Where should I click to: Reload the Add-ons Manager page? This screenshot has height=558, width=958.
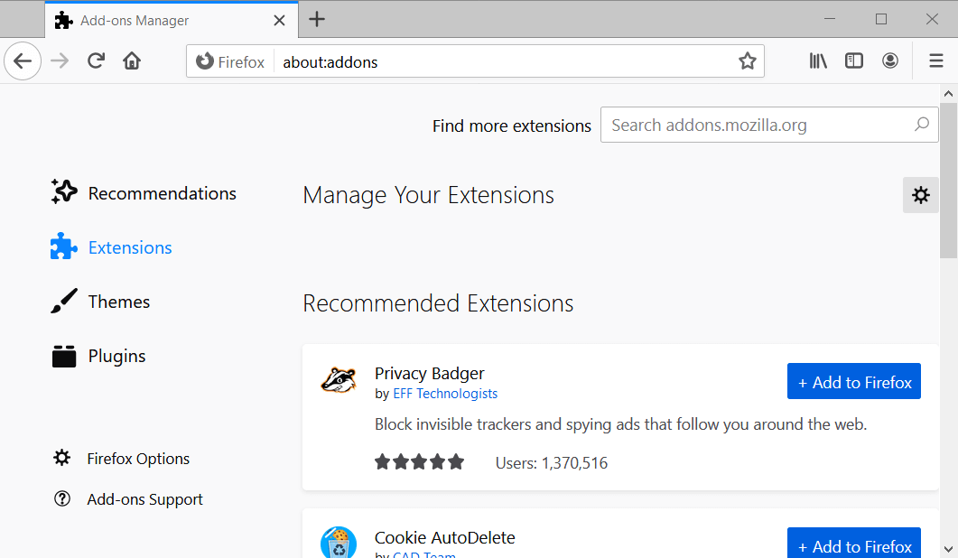point(96,60)
